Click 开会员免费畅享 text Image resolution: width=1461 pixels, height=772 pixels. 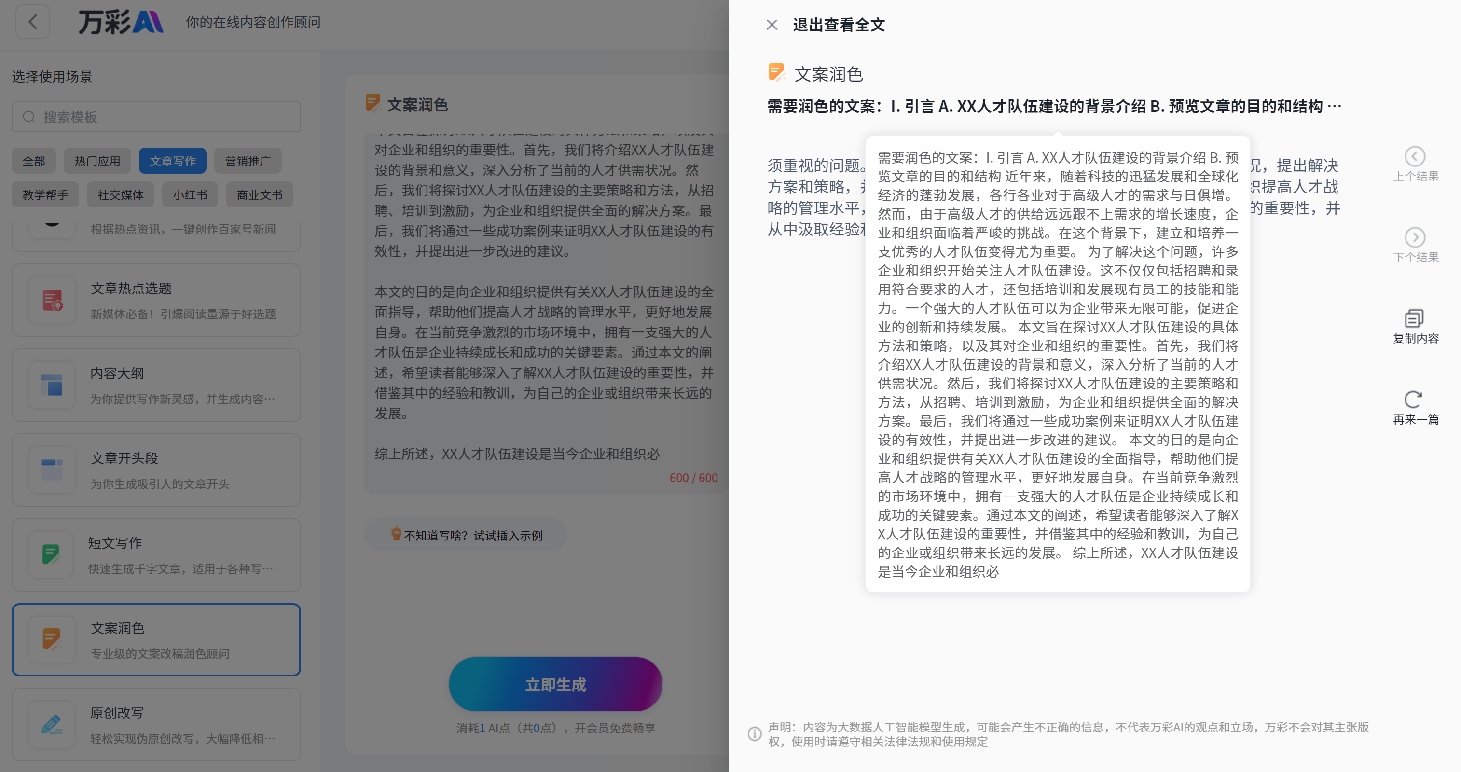pyautogui.click(x=615, y=728)
